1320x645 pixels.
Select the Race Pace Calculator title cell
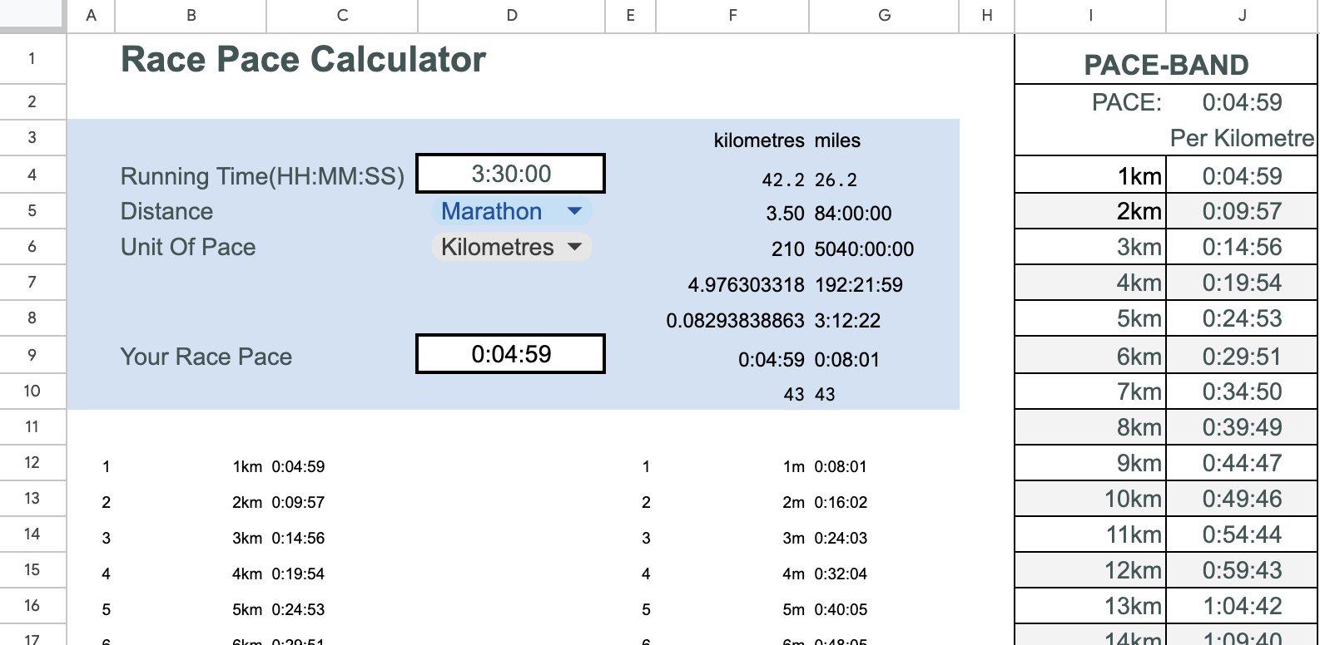pos(303,59)
